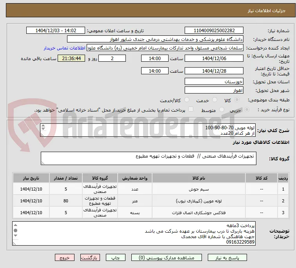
Task: Click the فلاکس جوشکاری اتصال فلزات cell
Action: (x=199, y=213)
